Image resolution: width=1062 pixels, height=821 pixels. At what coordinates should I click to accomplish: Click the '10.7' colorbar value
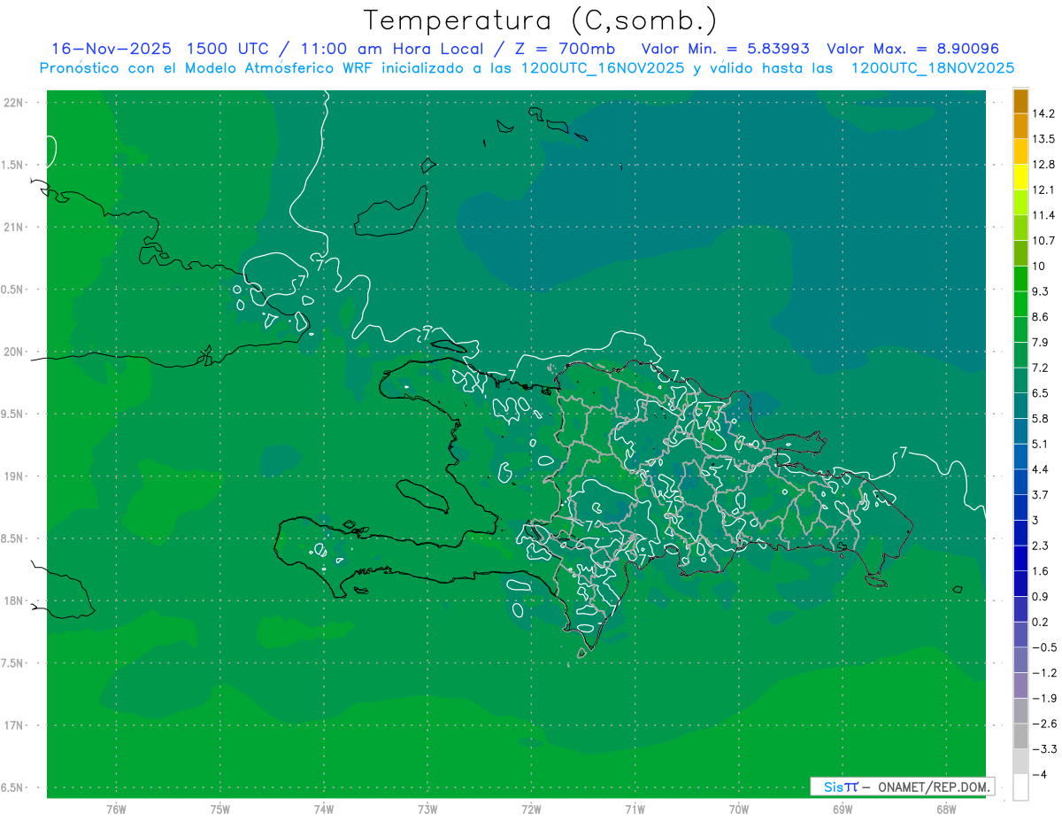(1043, 241)
